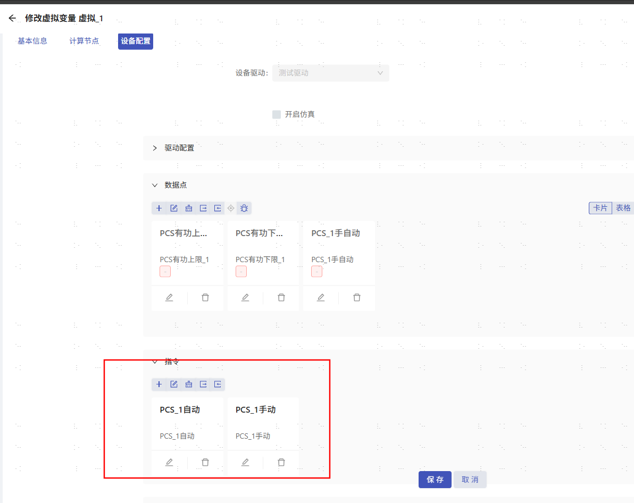634x503 pixels.
Task: Edit the PCS_1自动 command card
Action: pyautogui.click(x=169, y=463)
